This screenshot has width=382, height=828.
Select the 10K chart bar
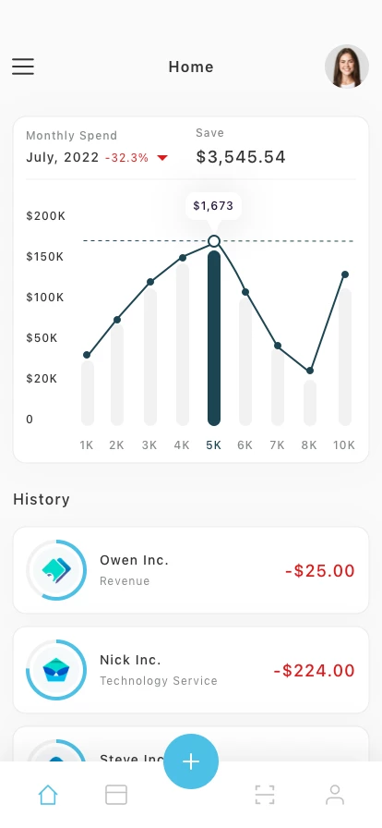pyautogui.click(x=345, y=357)
